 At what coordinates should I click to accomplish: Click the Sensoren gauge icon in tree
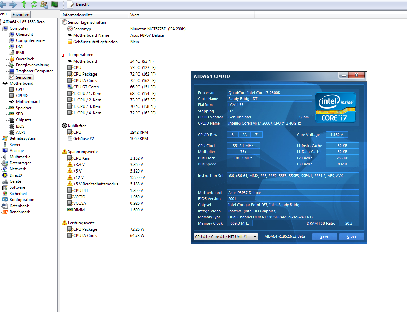(x=12, y=77)
